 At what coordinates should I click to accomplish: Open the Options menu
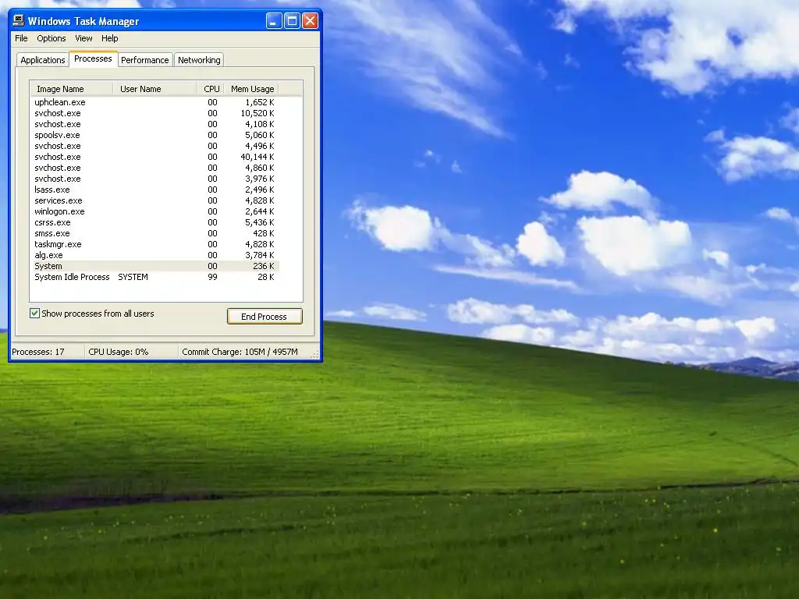click(51, 38)
